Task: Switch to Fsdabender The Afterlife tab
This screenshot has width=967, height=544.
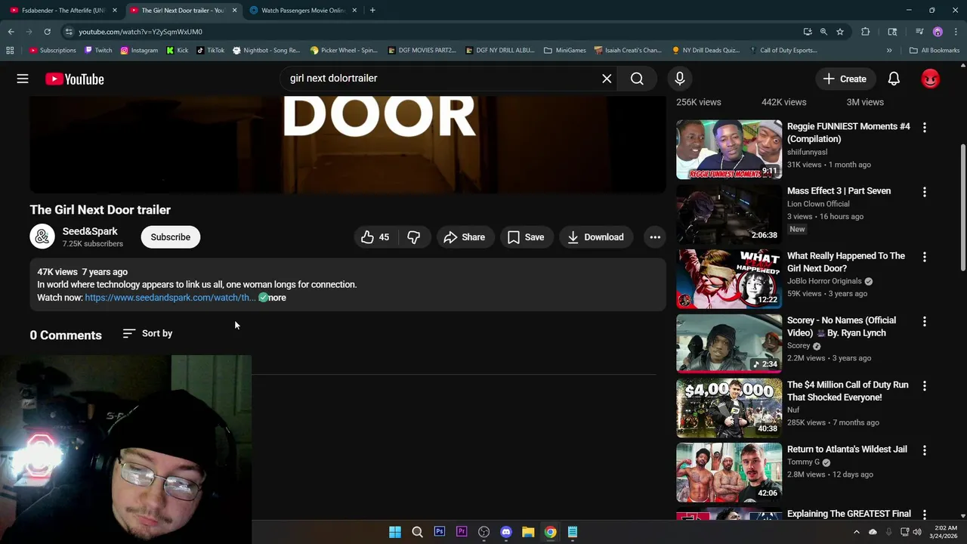Action: pos(63,11)
